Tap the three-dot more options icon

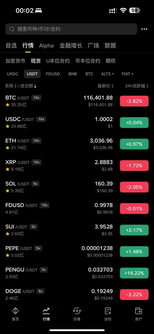tap(144, 29)
